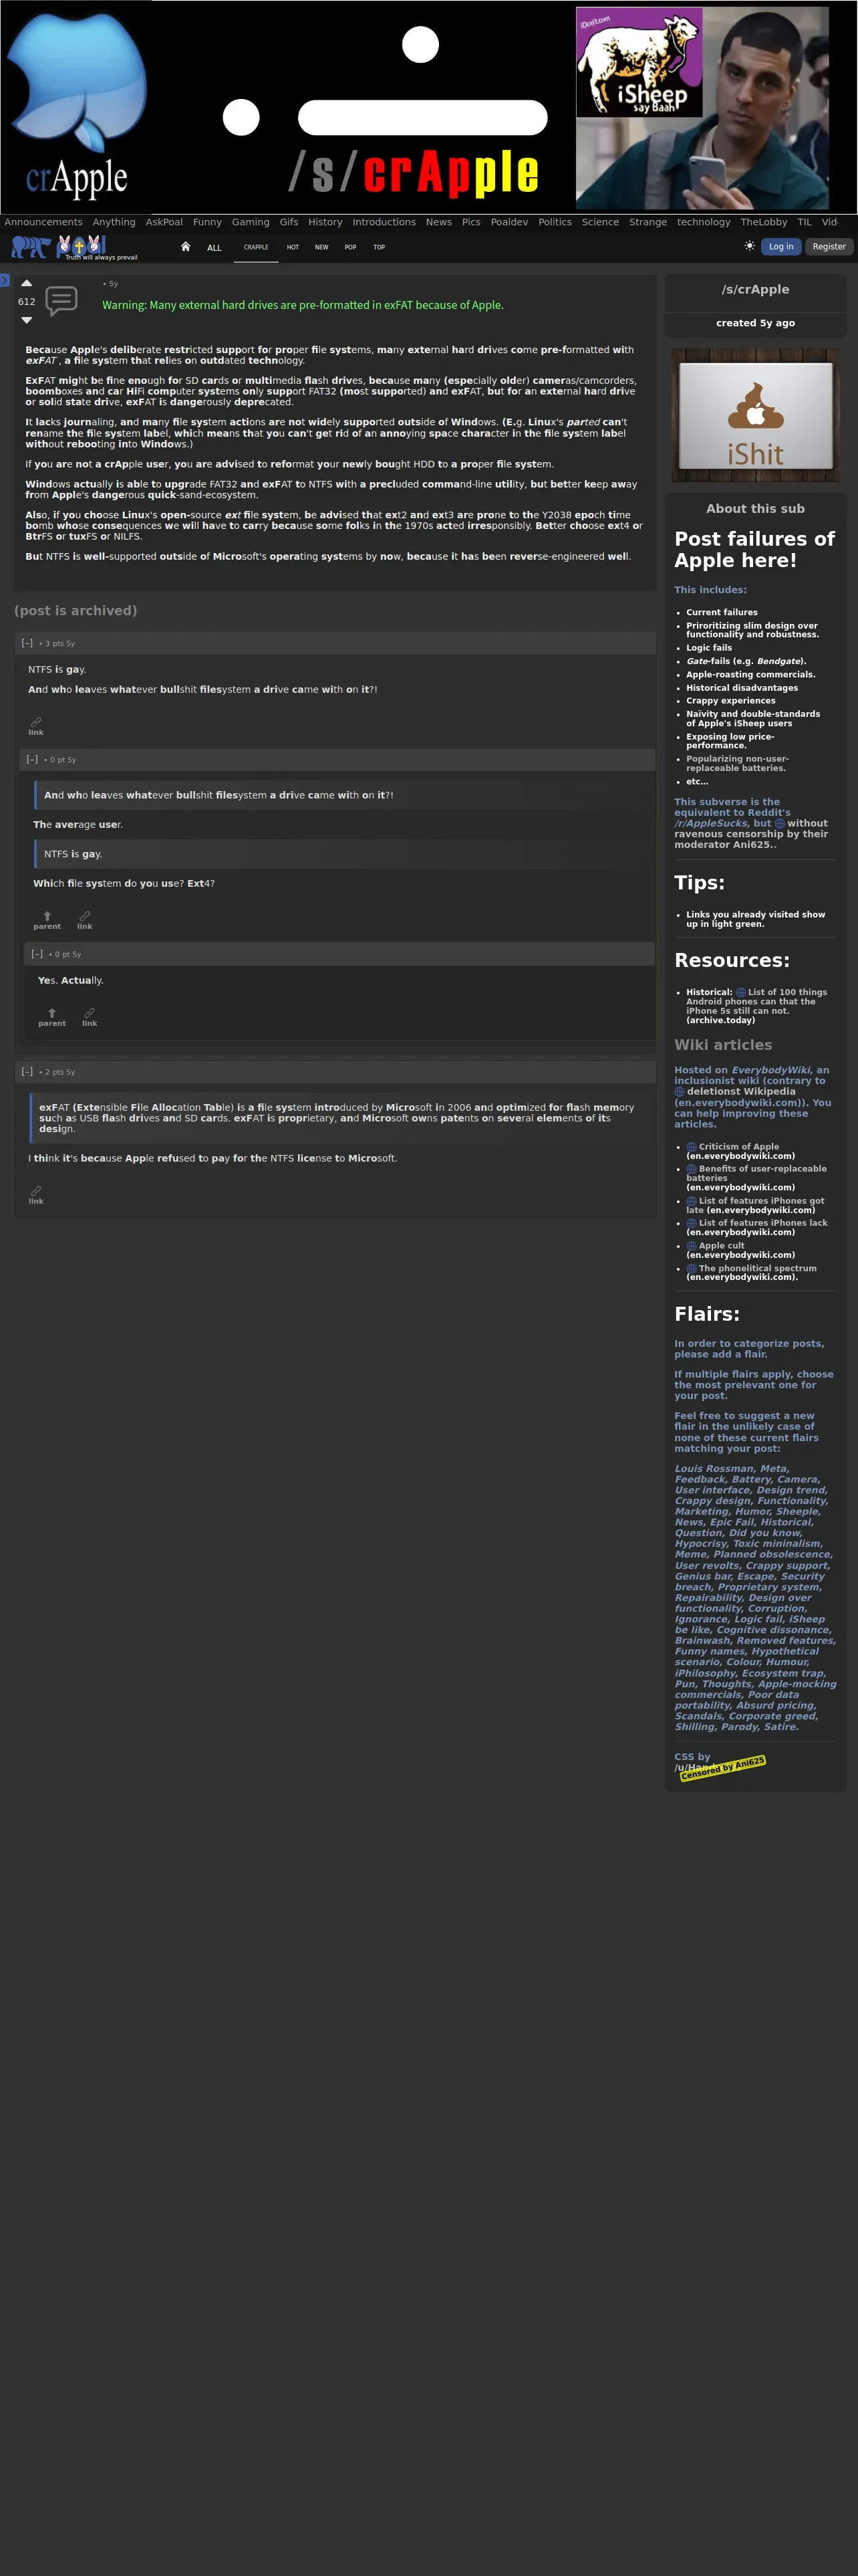
Task: Click link icon under NTFS license comment
Action: click(36, 1195)
